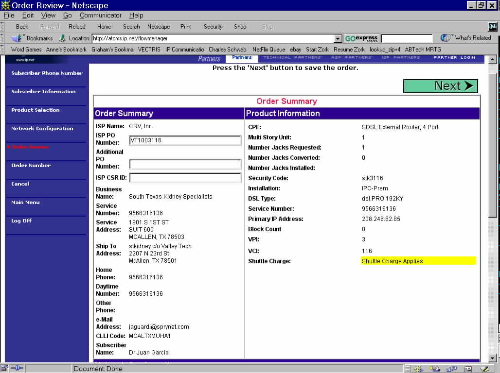Open the Word Games bookmark
Image resolution: width=500 pixels, height=373 pixels.
point(26,50)
